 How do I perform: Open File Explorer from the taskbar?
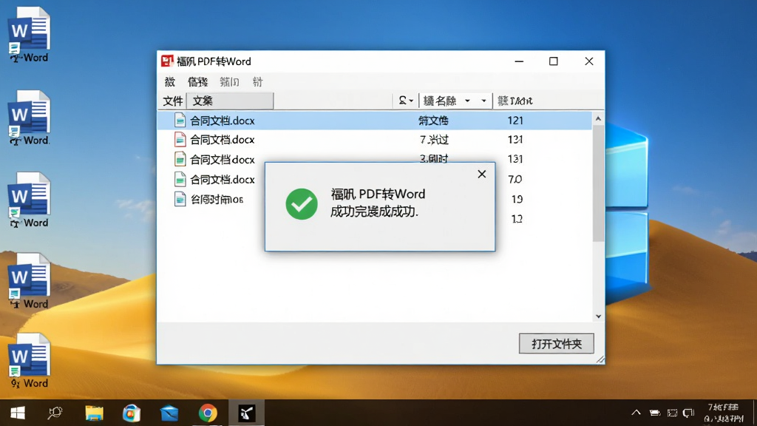(94, 413)
